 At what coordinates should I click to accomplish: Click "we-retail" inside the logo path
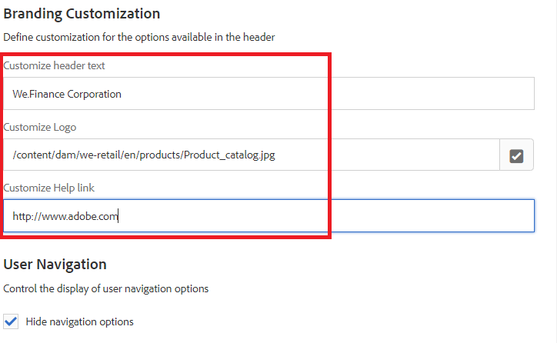[x=98, y=155]
